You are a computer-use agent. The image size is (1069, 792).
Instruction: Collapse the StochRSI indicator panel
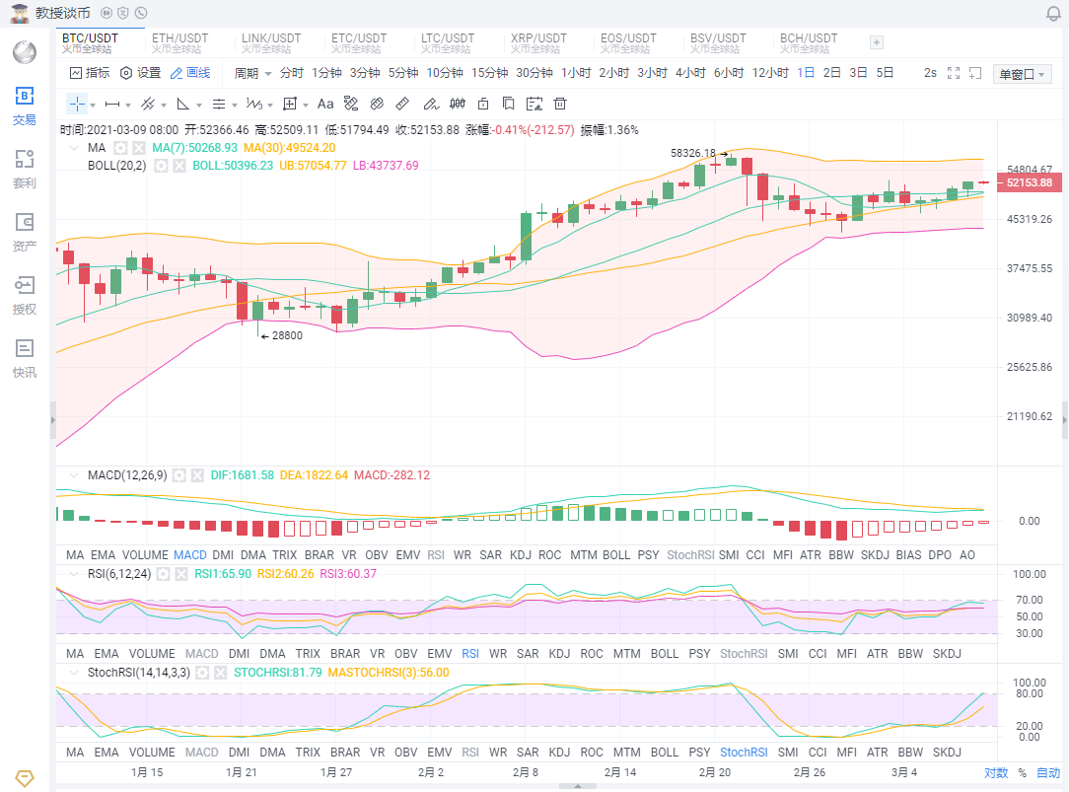point(74,674)
